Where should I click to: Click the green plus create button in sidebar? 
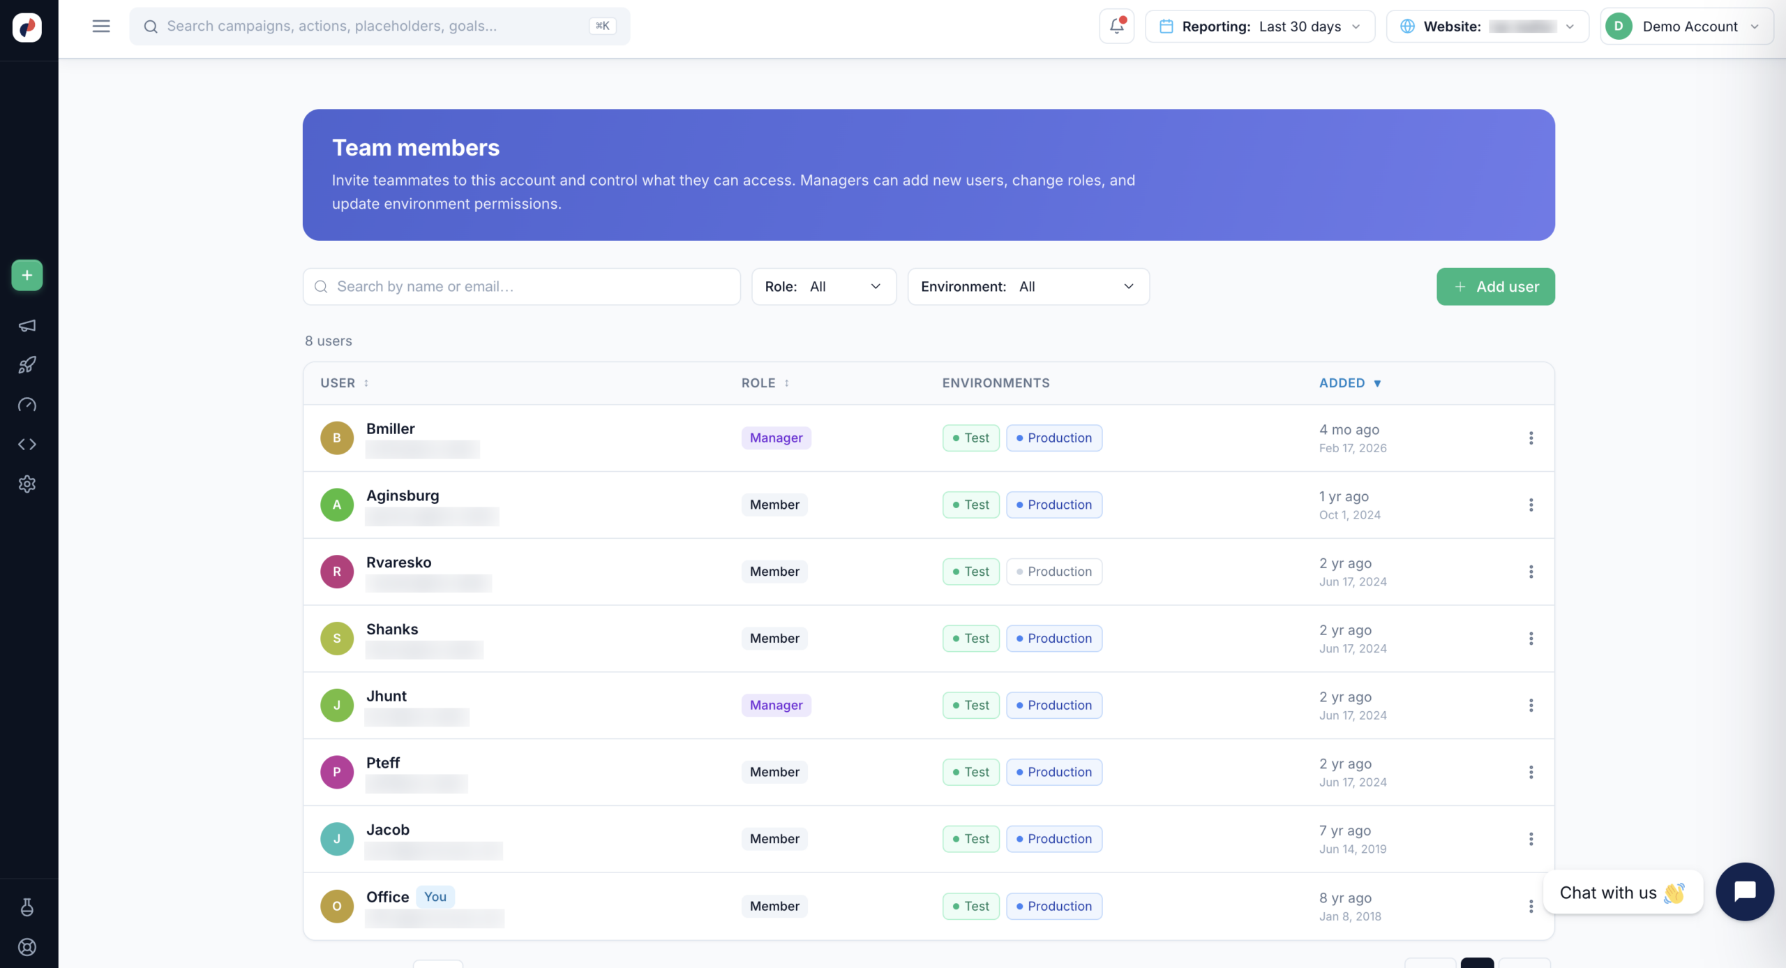pyautogui.click(x=27, y=275)
